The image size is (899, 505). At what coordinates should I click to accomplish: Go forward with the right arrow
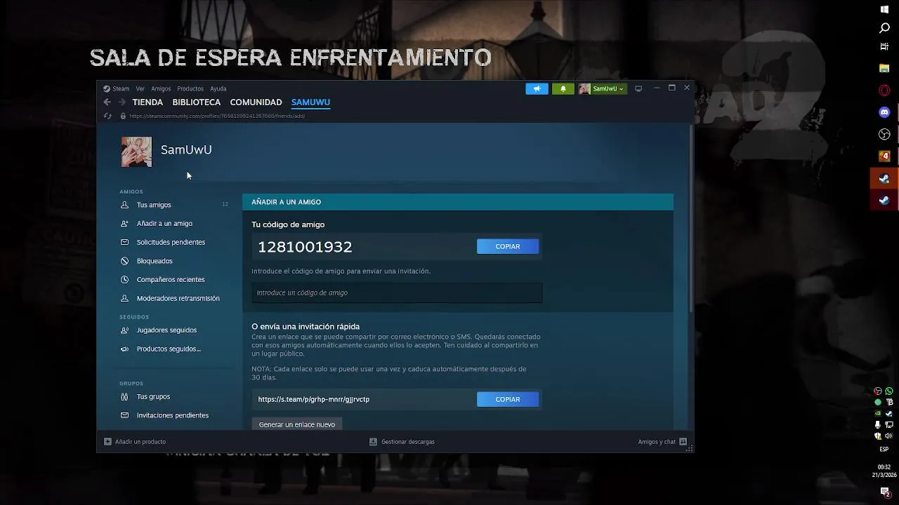pyautogui.click(x=122, y=102)
